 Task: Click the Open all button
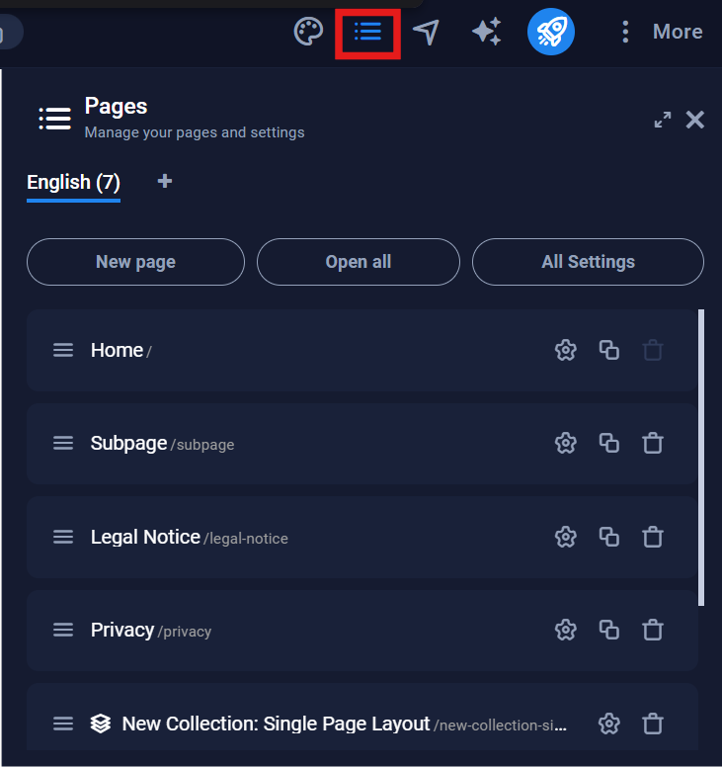click(x=359, y=262)
